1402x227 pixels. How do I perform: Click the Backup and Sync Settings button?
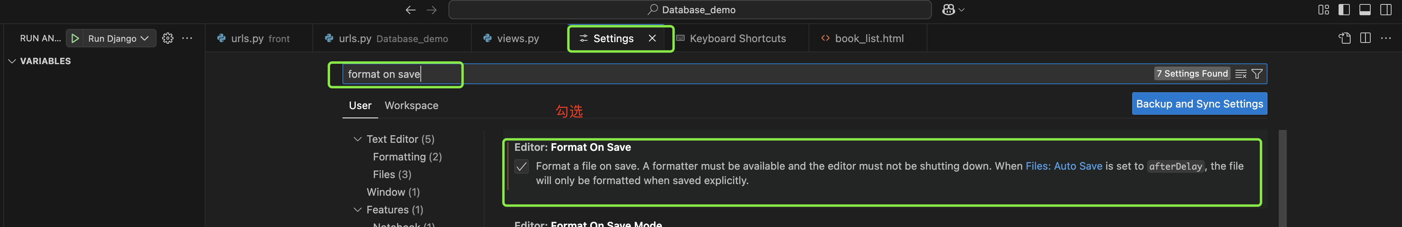(x=1199, y=104)
